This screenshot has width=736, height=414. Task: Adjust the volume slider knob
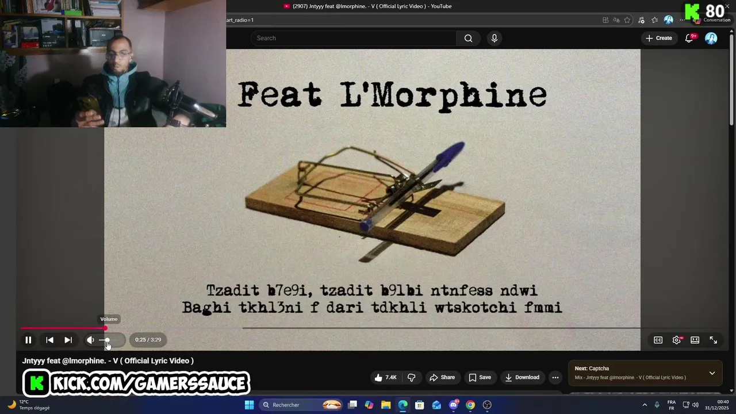coord(107,340)
